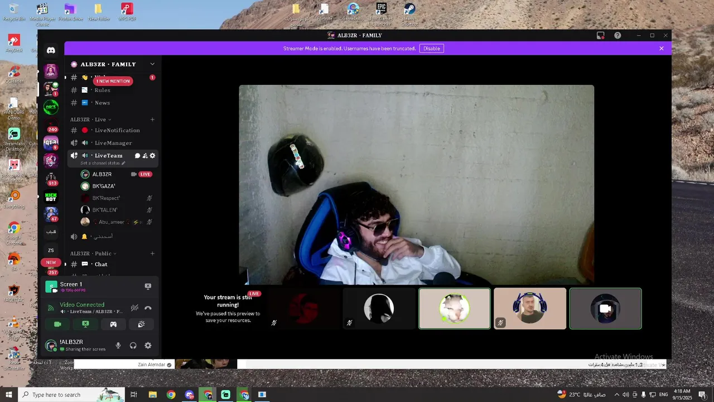Open Discord home direct messages icon
Screen dimensions: 714x402
point(51,50)
